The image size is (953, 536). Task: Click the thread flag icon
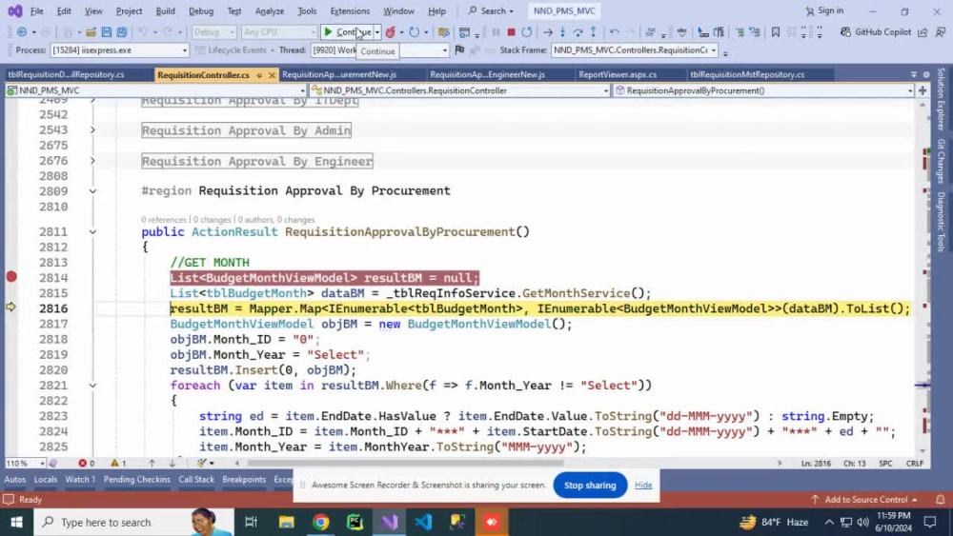tap(459, 50)
